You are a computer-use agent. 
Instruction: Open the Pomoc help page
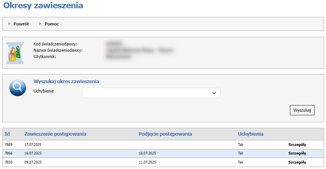click(x=52, y=24)
